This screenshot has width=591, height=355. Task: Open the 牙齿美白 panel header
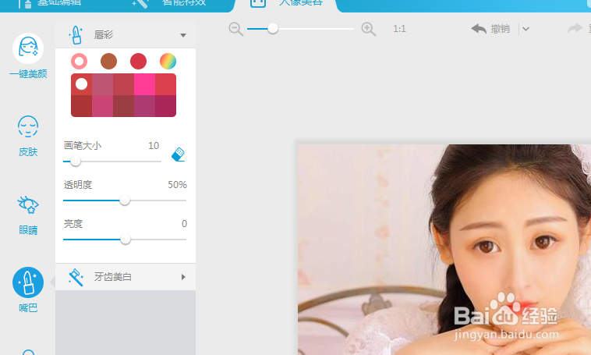[126, 277]
